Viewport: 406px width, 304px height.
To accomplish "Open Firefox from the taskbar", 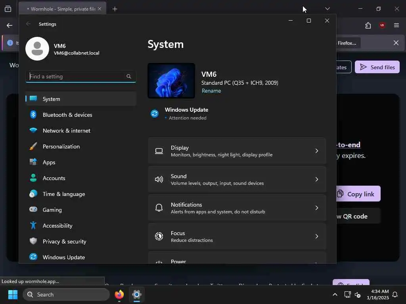I will [x=119, y=294].
